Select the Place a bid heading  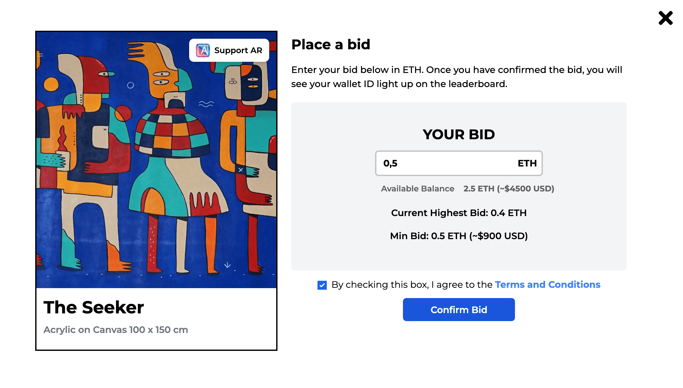tap(330, 44)
